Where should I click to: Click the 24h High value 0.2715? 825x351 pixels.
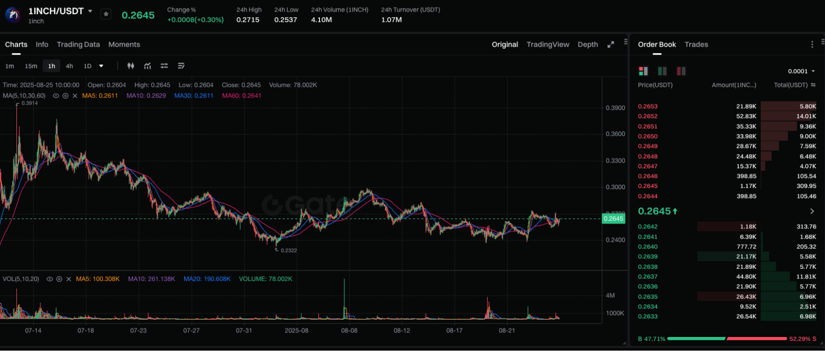click(248, 20)
